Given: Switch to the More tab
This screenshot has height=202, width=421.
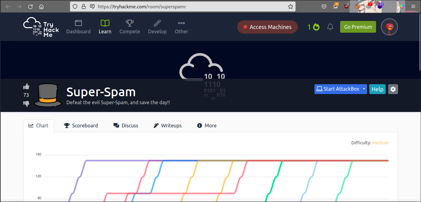Looking at the screenshot, I should pyautogui.click(x=207, y=126).
